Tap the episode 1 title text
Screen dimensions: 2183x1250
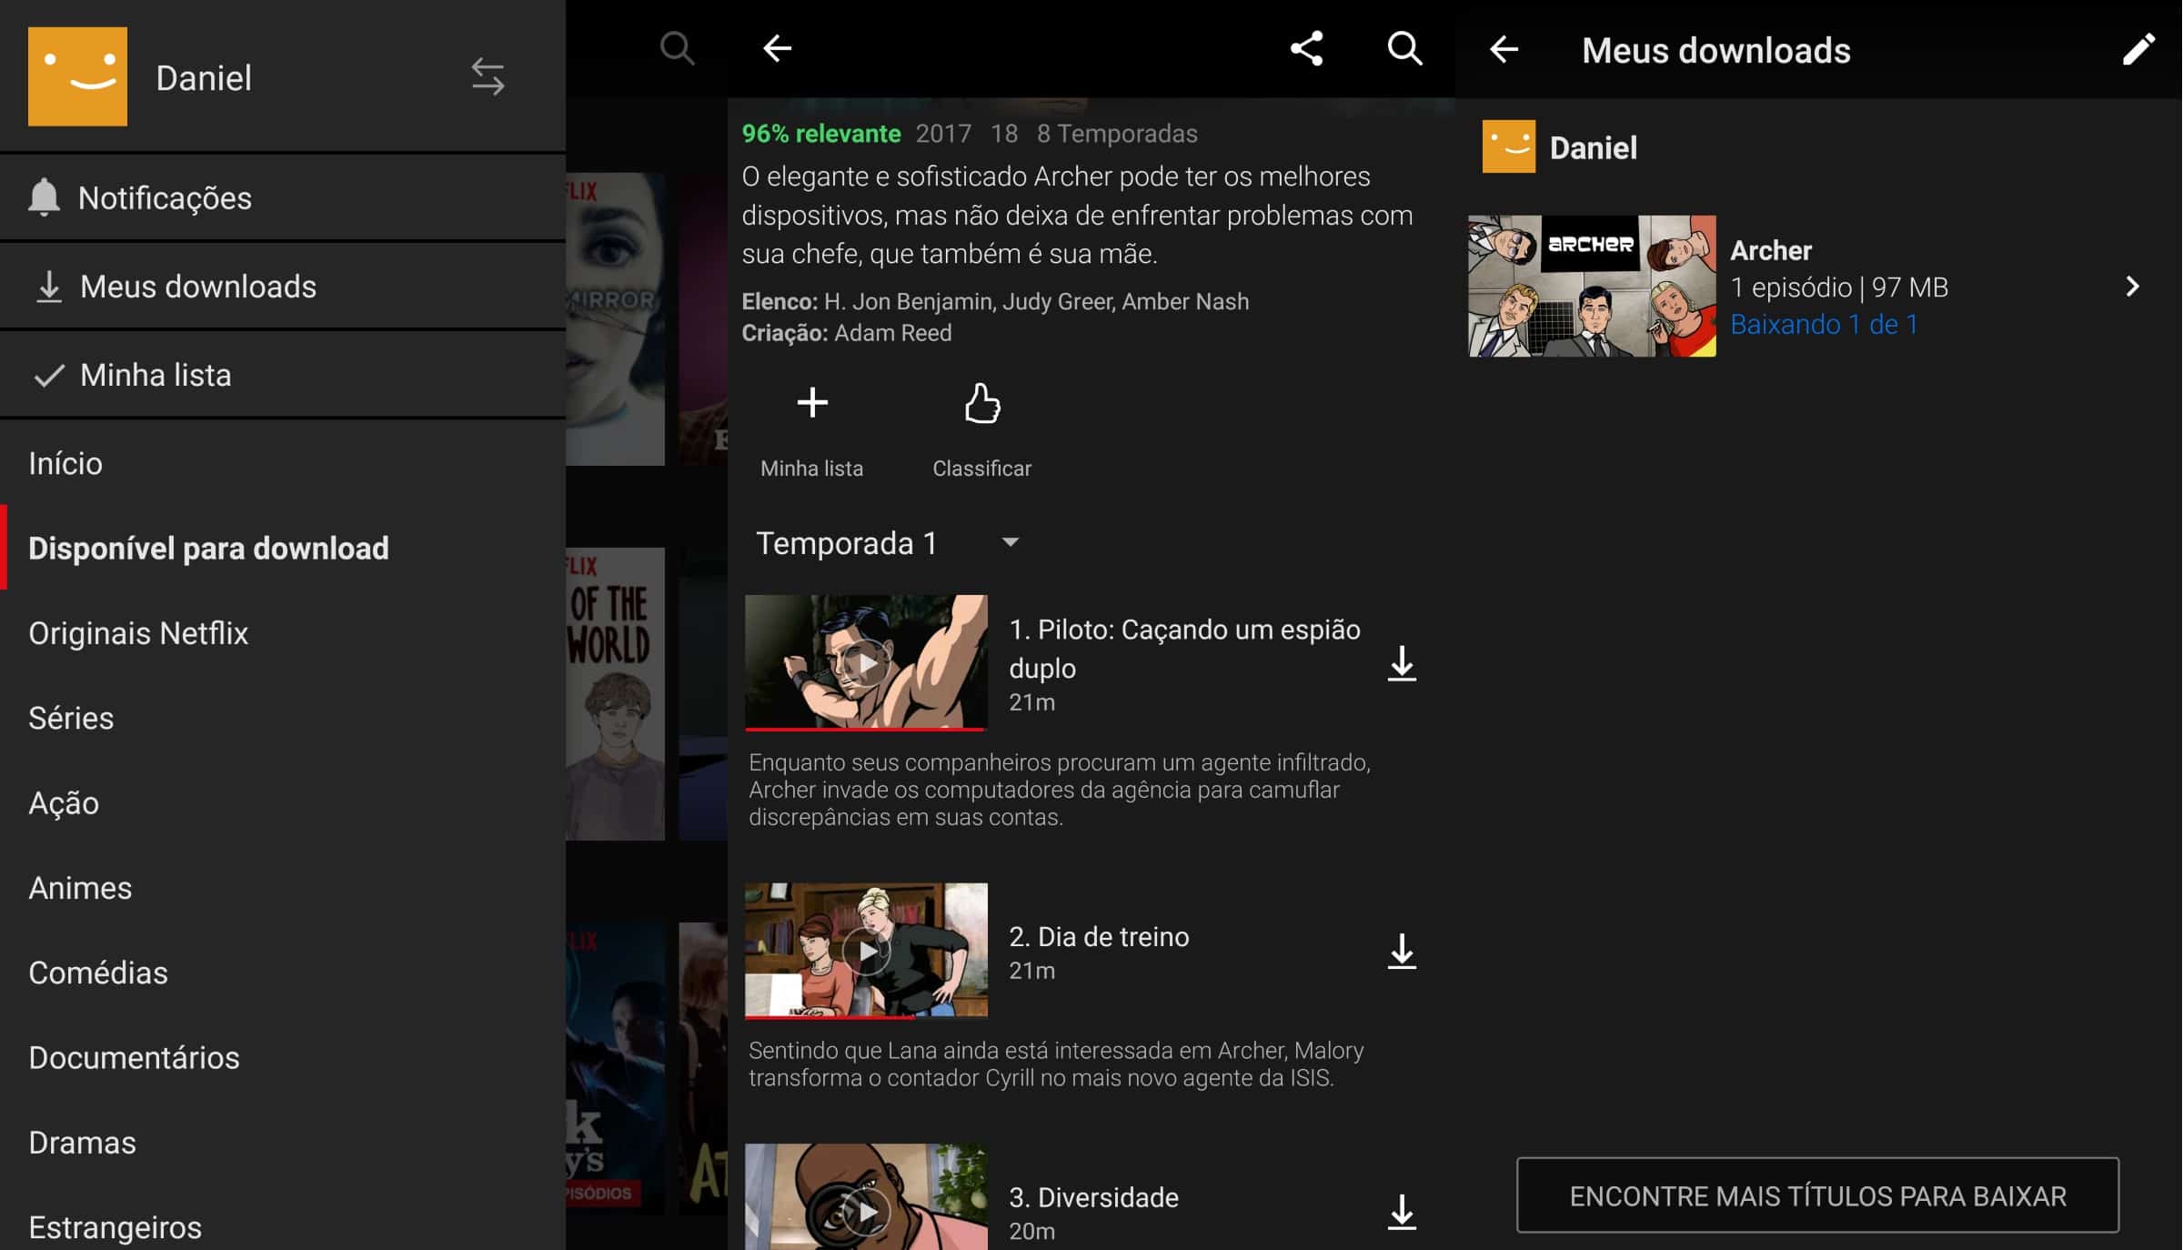click(x=1184, y=649)
